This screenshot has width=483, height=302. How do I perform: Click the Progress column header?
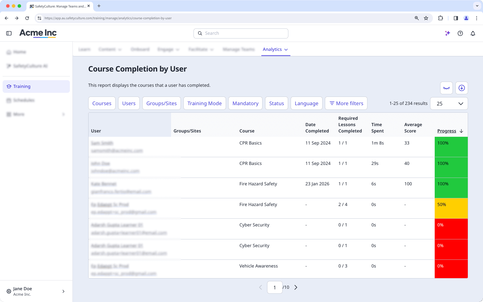click(x=447, y=131)
